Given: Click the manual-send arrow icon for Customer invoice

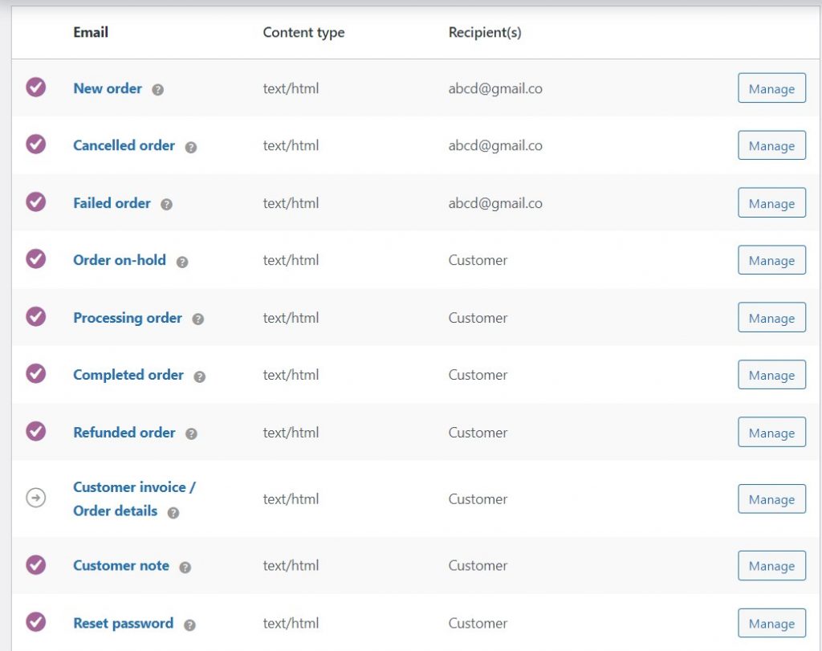Looking at the screenshot, I should (x=35, y=498).
